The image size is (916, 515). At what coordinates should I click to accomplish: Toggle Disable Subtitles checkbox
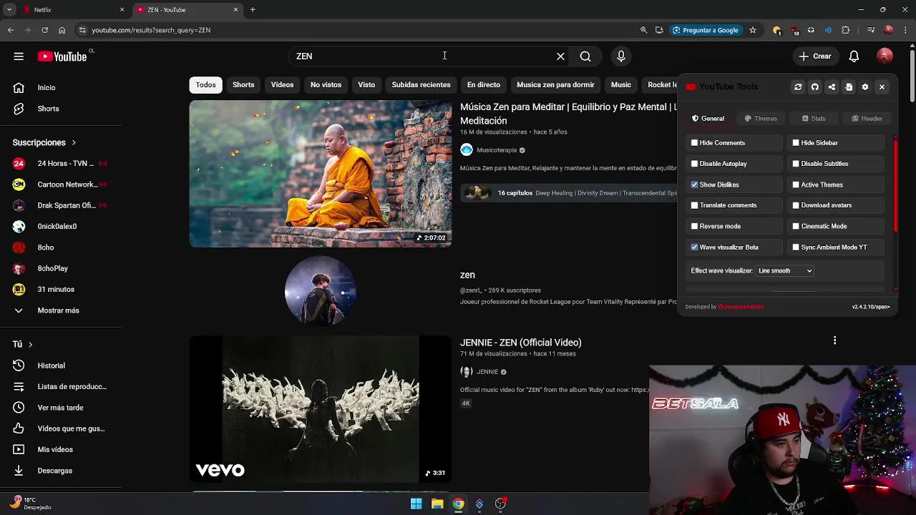click(796, 164)
